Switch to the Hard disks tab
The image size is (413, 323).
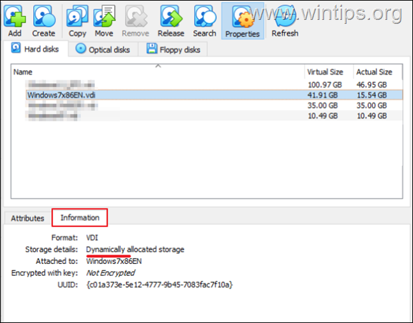36,49
